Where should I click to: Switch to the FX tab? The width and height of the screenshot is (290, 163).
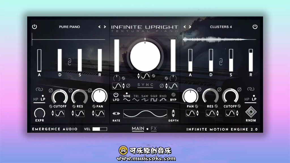[x=153, y=129]
